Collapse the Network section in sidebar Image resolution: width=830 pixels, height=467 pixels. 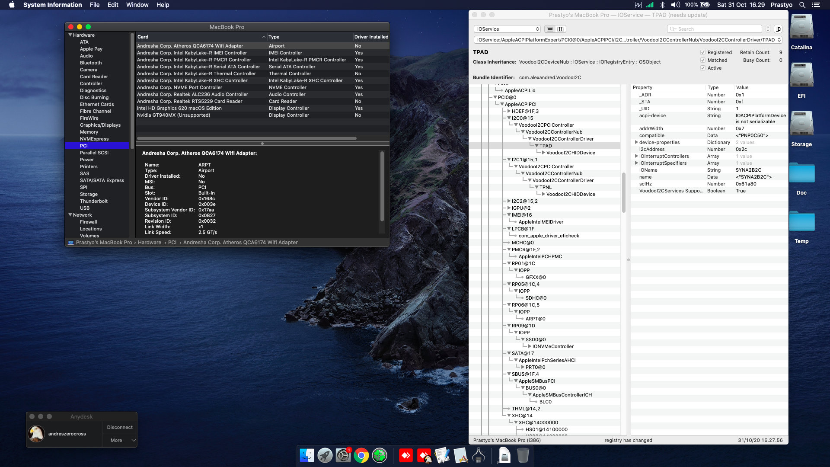point(70,215)
